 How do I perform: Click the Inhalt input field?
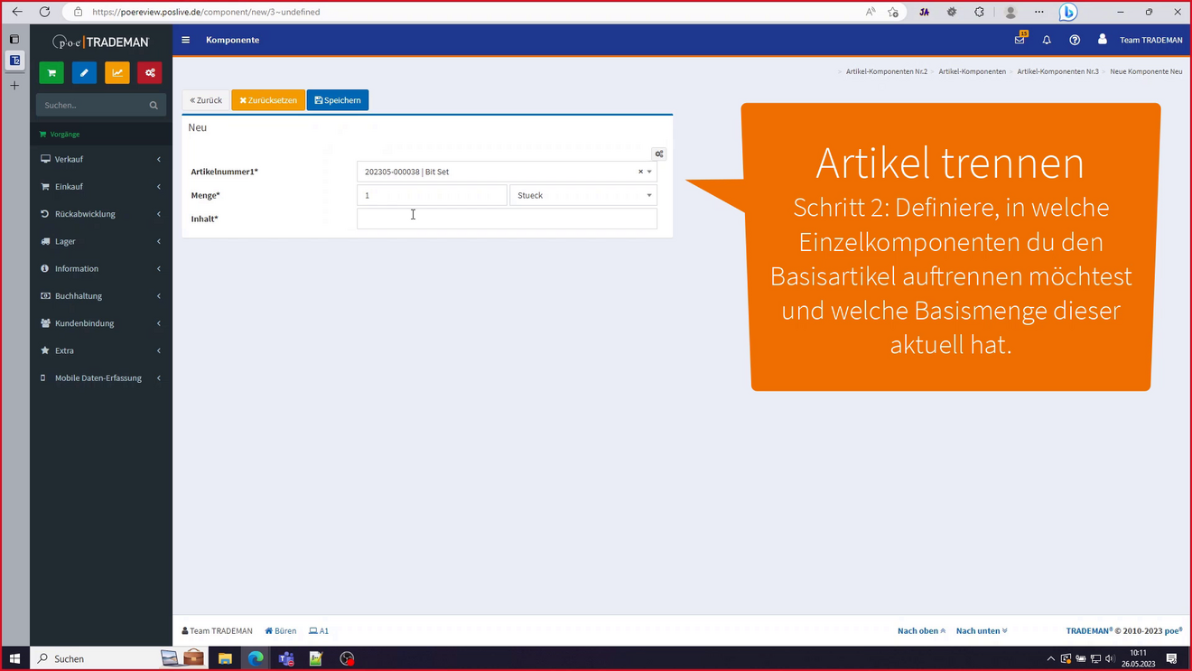click(507, 219)
